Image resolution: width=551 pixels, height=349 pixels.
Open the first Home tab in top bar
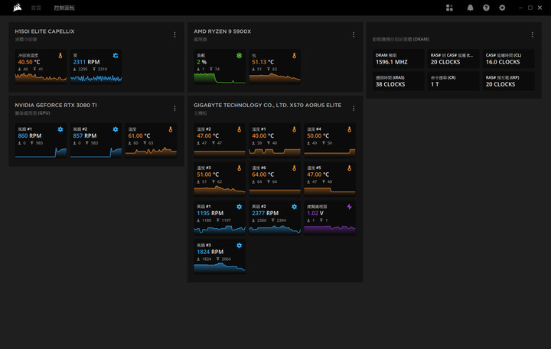[x=36, y=8]
